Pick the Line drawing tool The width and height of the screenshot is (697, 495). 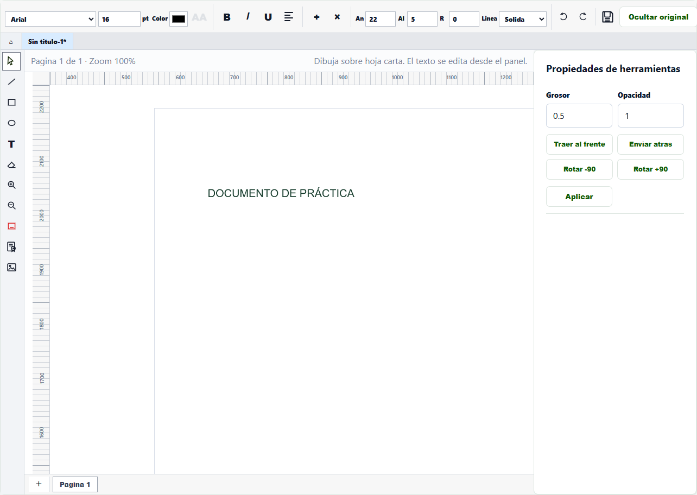(x=11, y=82)
